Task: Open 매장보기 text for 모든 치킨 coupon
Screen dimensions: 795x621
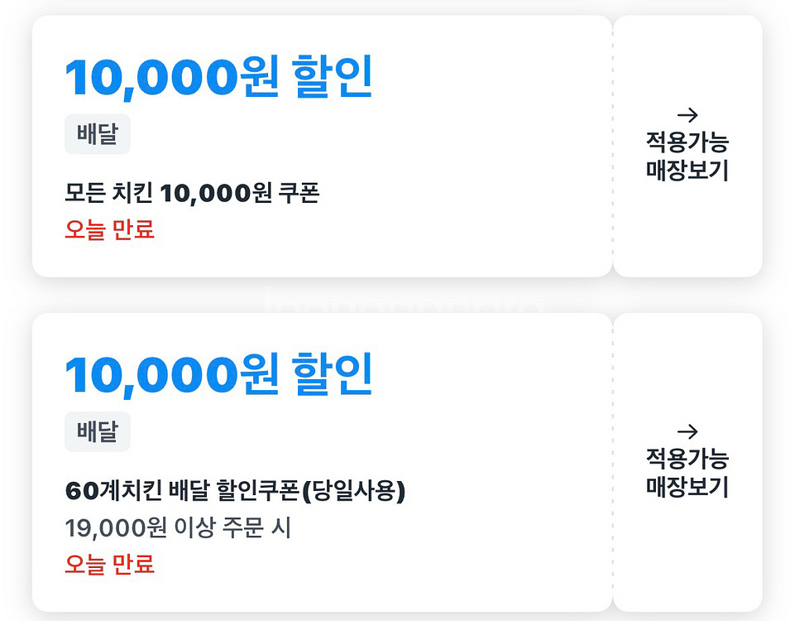Action: pyautogui.click(x=687, y=171)
